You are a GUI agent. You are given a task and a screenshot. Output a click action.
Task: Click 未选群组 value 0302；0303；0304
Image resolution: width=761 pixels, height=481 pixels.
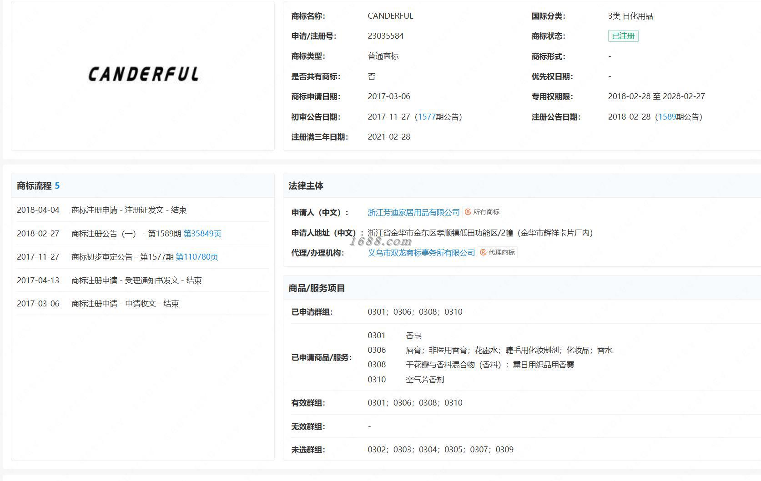(x=440, y=450)
